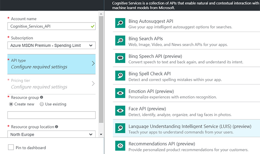The image size is (260, 154).
Task: Click Resource group info icon
Action: point(42,97)
